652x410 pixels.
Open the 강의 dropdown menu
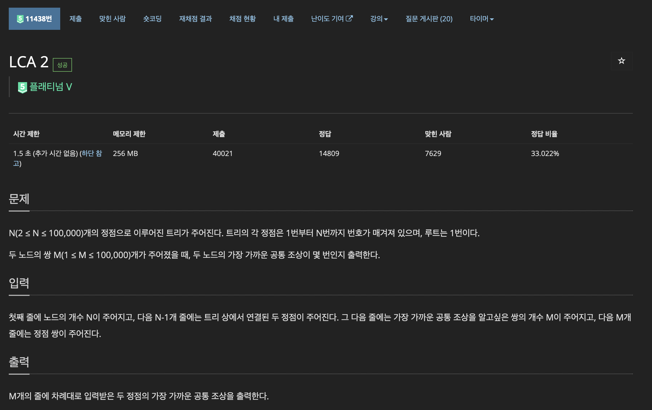379,19
